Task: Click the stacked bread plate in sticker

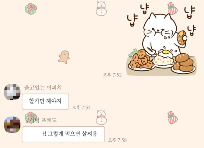Action: click(184, 64)
